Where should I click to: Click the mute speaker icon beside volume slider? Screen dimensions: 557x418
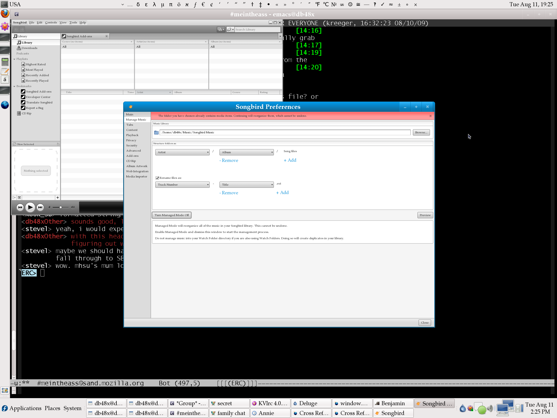tap(49, 207)
